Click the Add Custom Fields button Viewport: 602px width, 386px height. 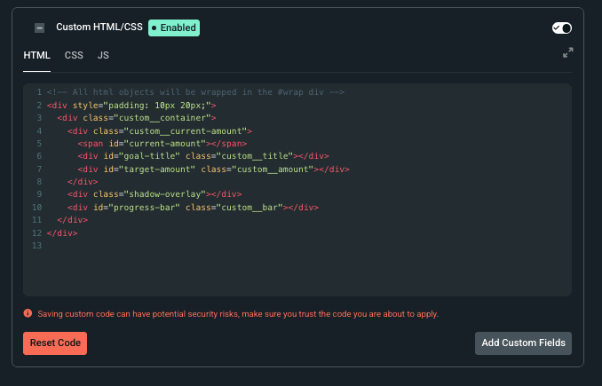pos(523,343)
